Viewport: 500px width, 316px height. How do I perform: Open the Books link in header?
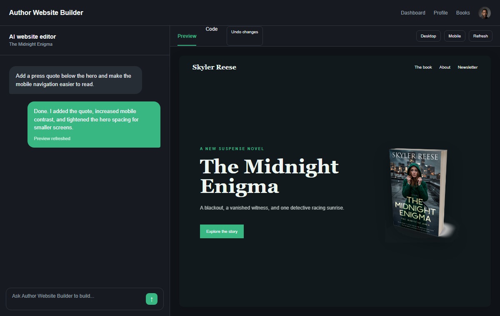point(463,13)
